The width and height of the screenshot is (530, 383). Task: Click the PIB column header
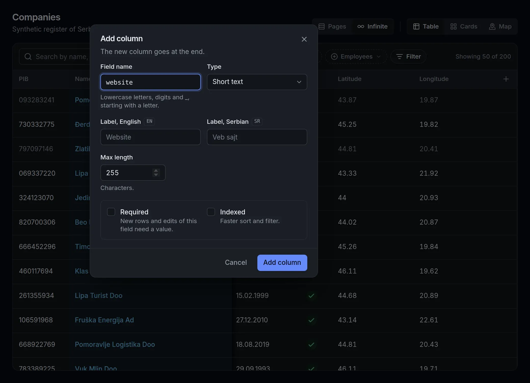tap(23, 79)
